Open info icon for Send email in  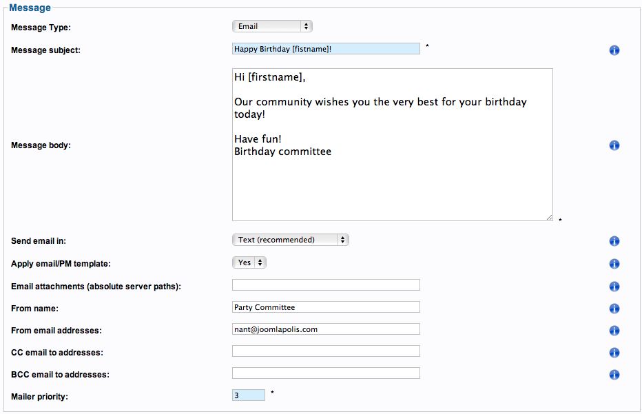[x=614, y=241]
